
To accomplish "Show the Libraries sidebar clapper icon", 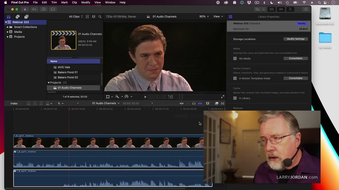I will pos(9,17).
